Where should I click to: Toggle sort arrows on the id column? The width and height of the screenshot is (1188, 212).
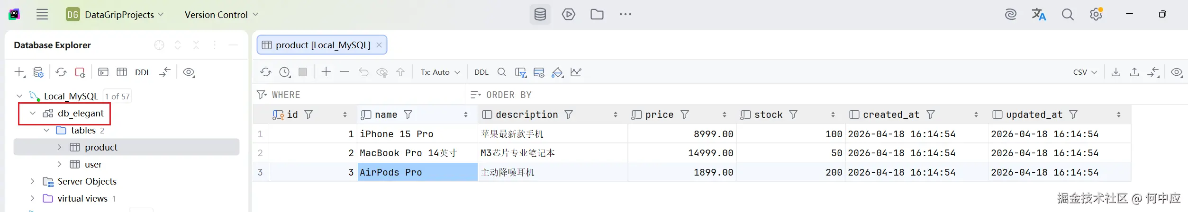(345, 115)
